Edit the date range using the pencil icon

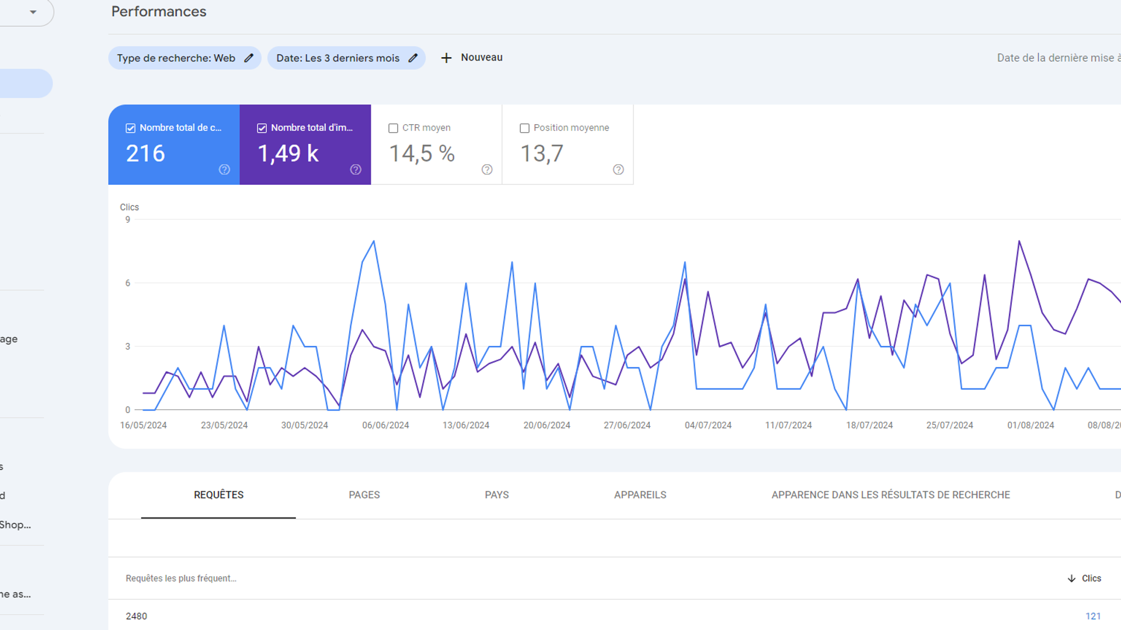(413, 58)
